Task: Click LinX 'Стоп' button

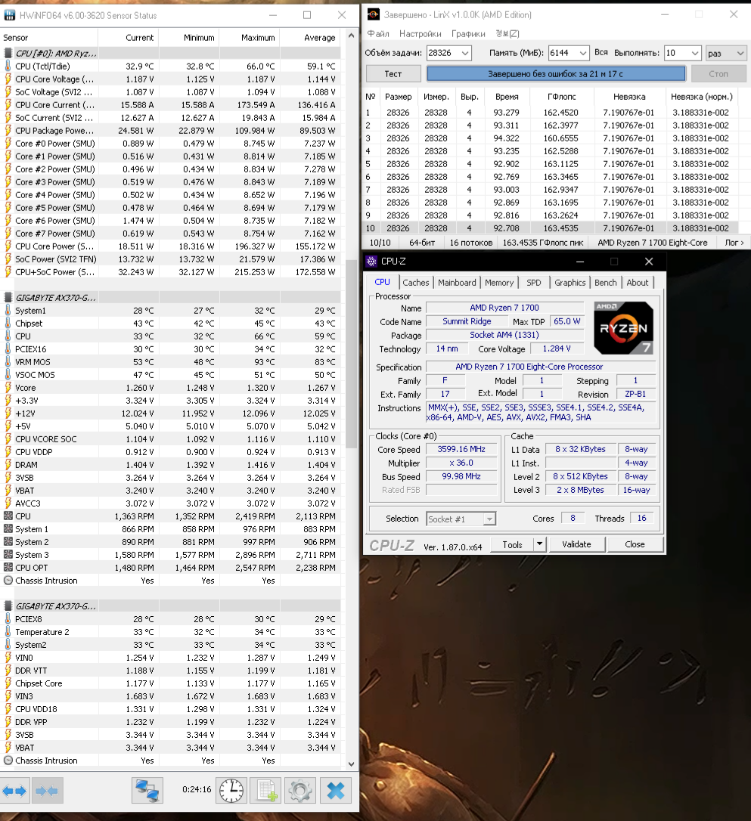Action: (718, 74)
